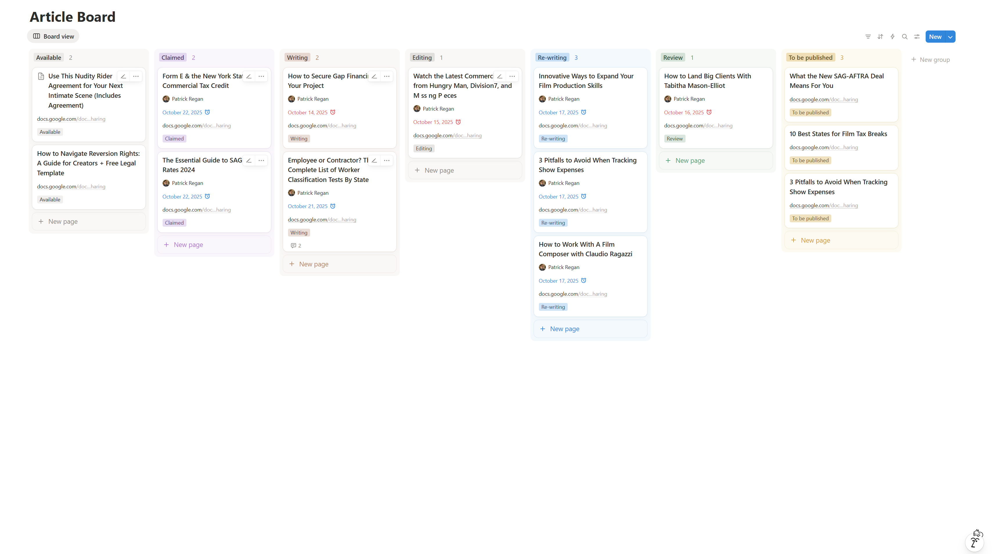Click the New group button
The image size is (993, 554).
tap(930, 59)
